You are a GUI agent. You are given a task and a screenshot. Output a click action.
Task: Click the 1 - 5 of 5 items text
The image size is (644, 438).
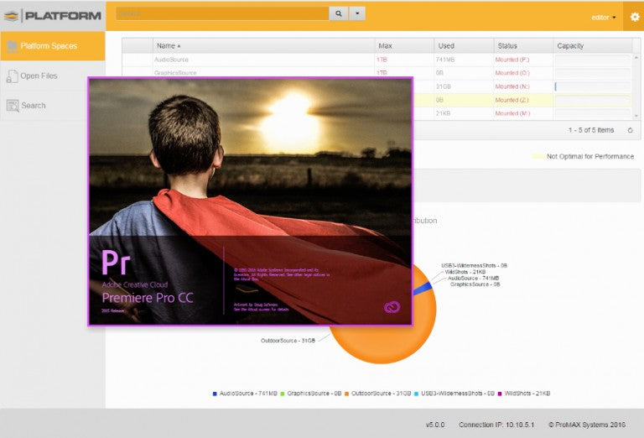coord(591,130)
